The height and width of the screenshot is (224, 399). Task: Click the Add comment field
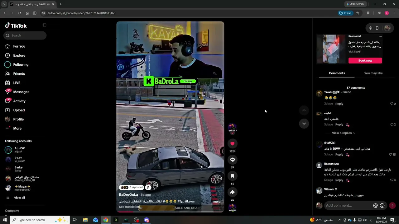pos(348,206)
